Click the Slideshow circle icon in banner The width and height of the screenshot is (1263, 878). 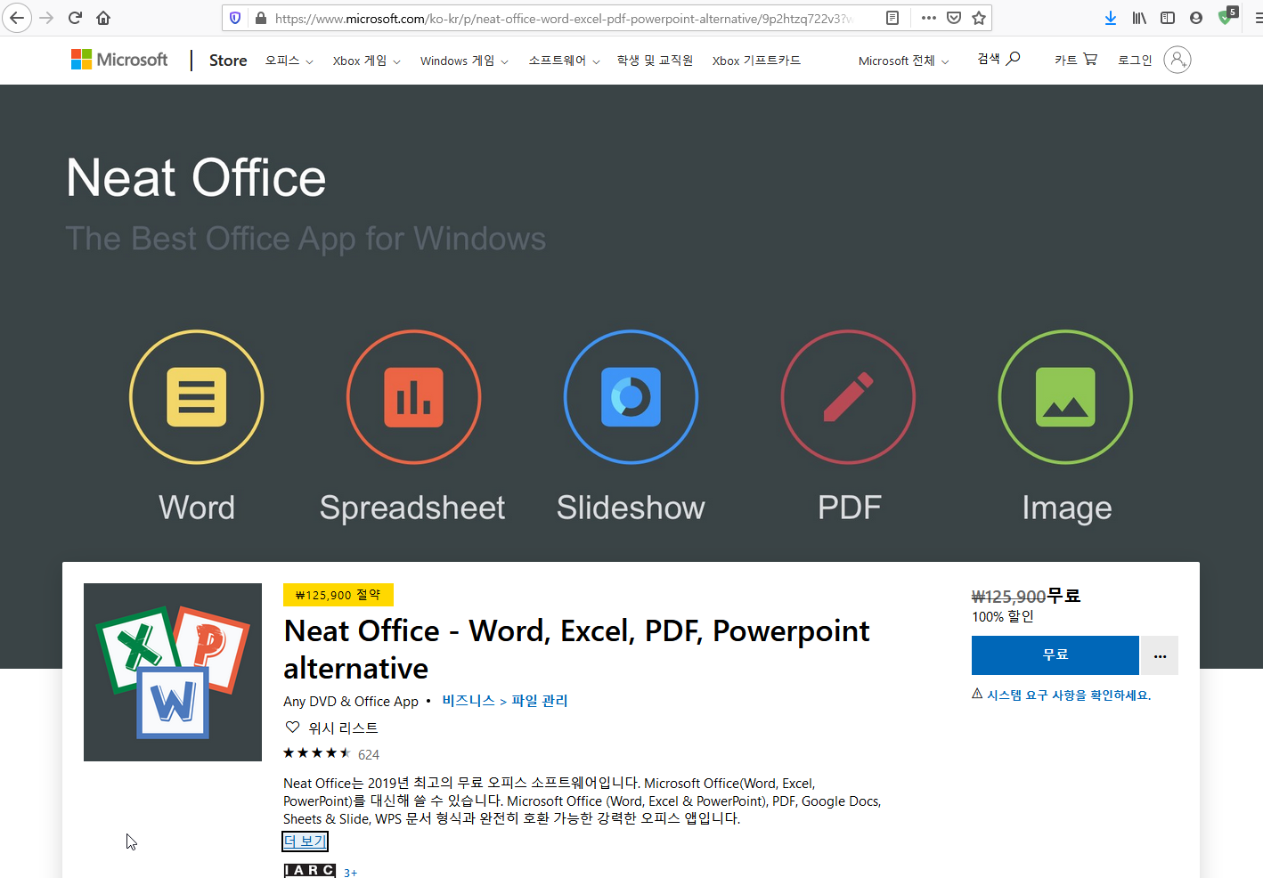point(631,397)
